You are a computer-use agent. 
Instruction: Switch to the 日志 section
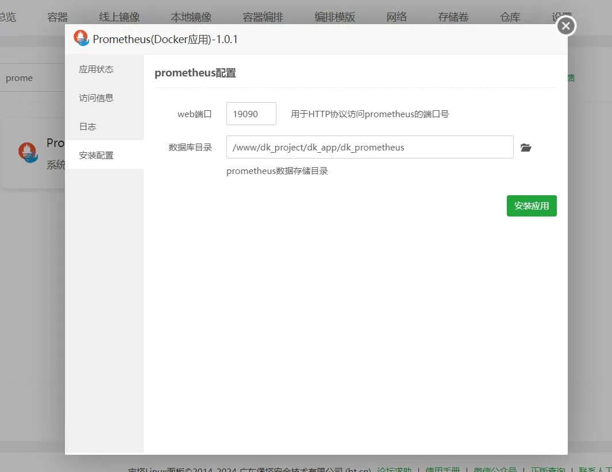tap(104, 126)
